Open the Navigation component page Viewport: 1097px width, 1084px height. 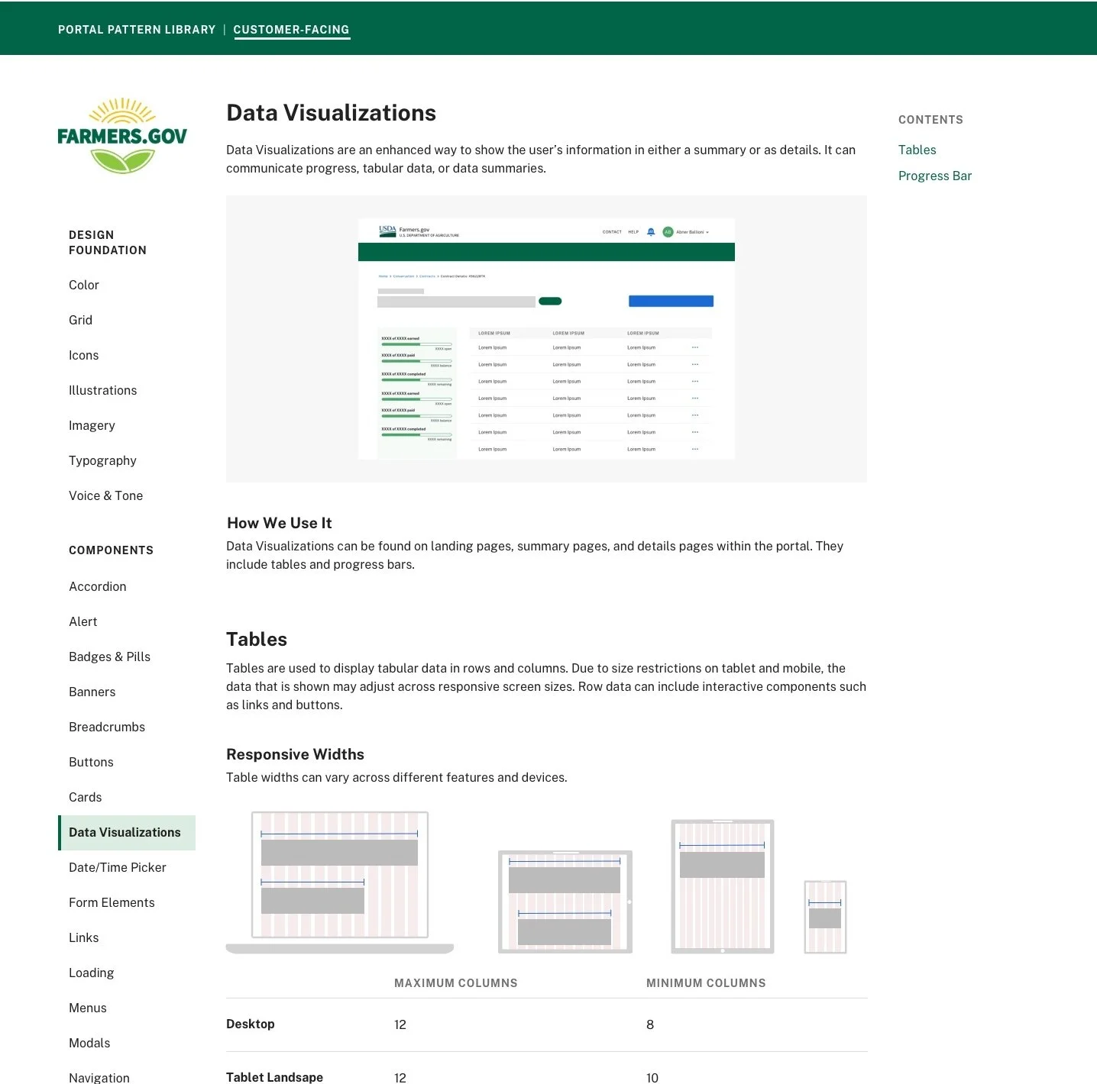tap(99, 1077)
